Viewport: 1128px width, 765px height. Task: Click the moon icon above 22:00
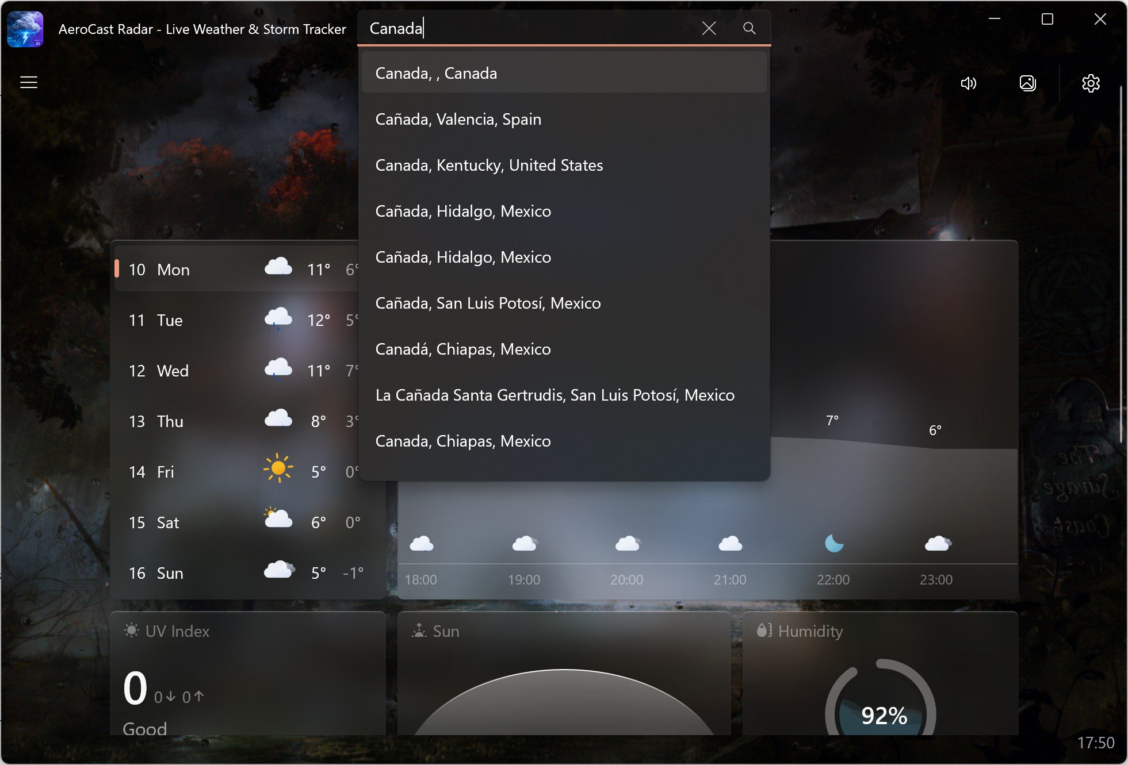coord(833,543)
